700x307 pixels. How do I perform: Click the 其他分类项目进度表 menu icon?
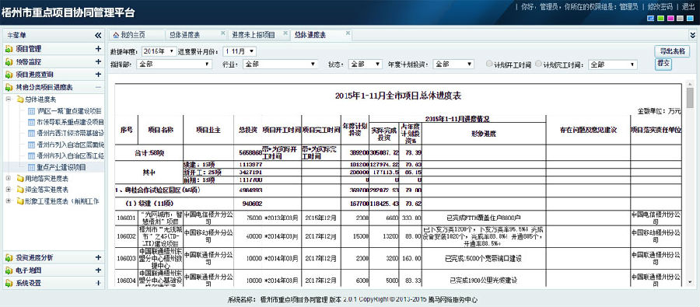click(x=9, y=87)
